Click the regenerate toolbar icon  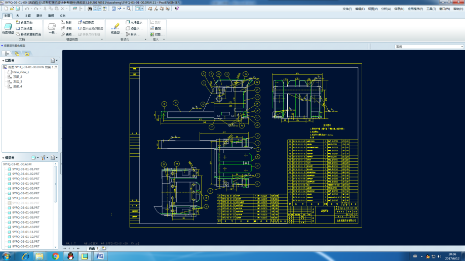coord(75,9)
